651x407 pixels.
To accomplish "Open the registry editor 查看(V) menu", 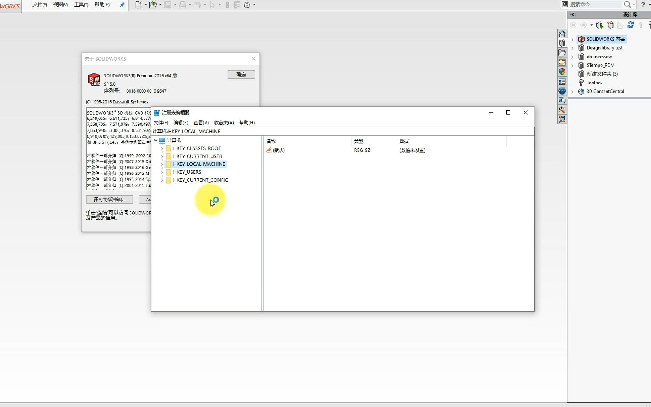I will coord(201,122).
